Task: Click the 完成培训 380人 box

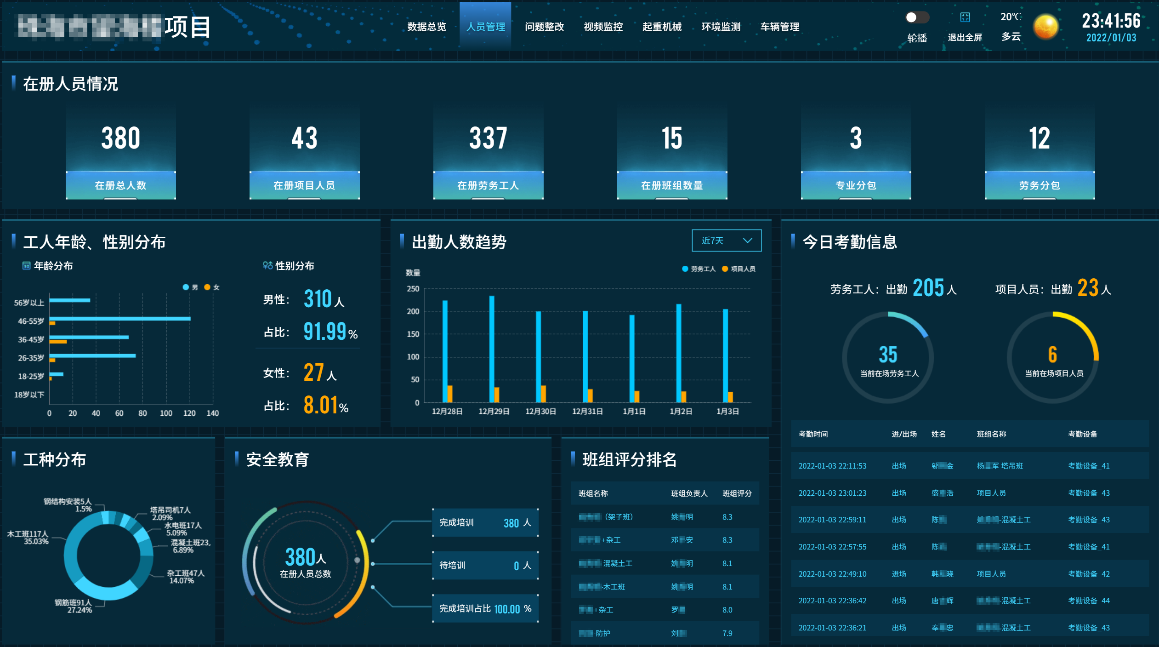Action: pos(485,522)
